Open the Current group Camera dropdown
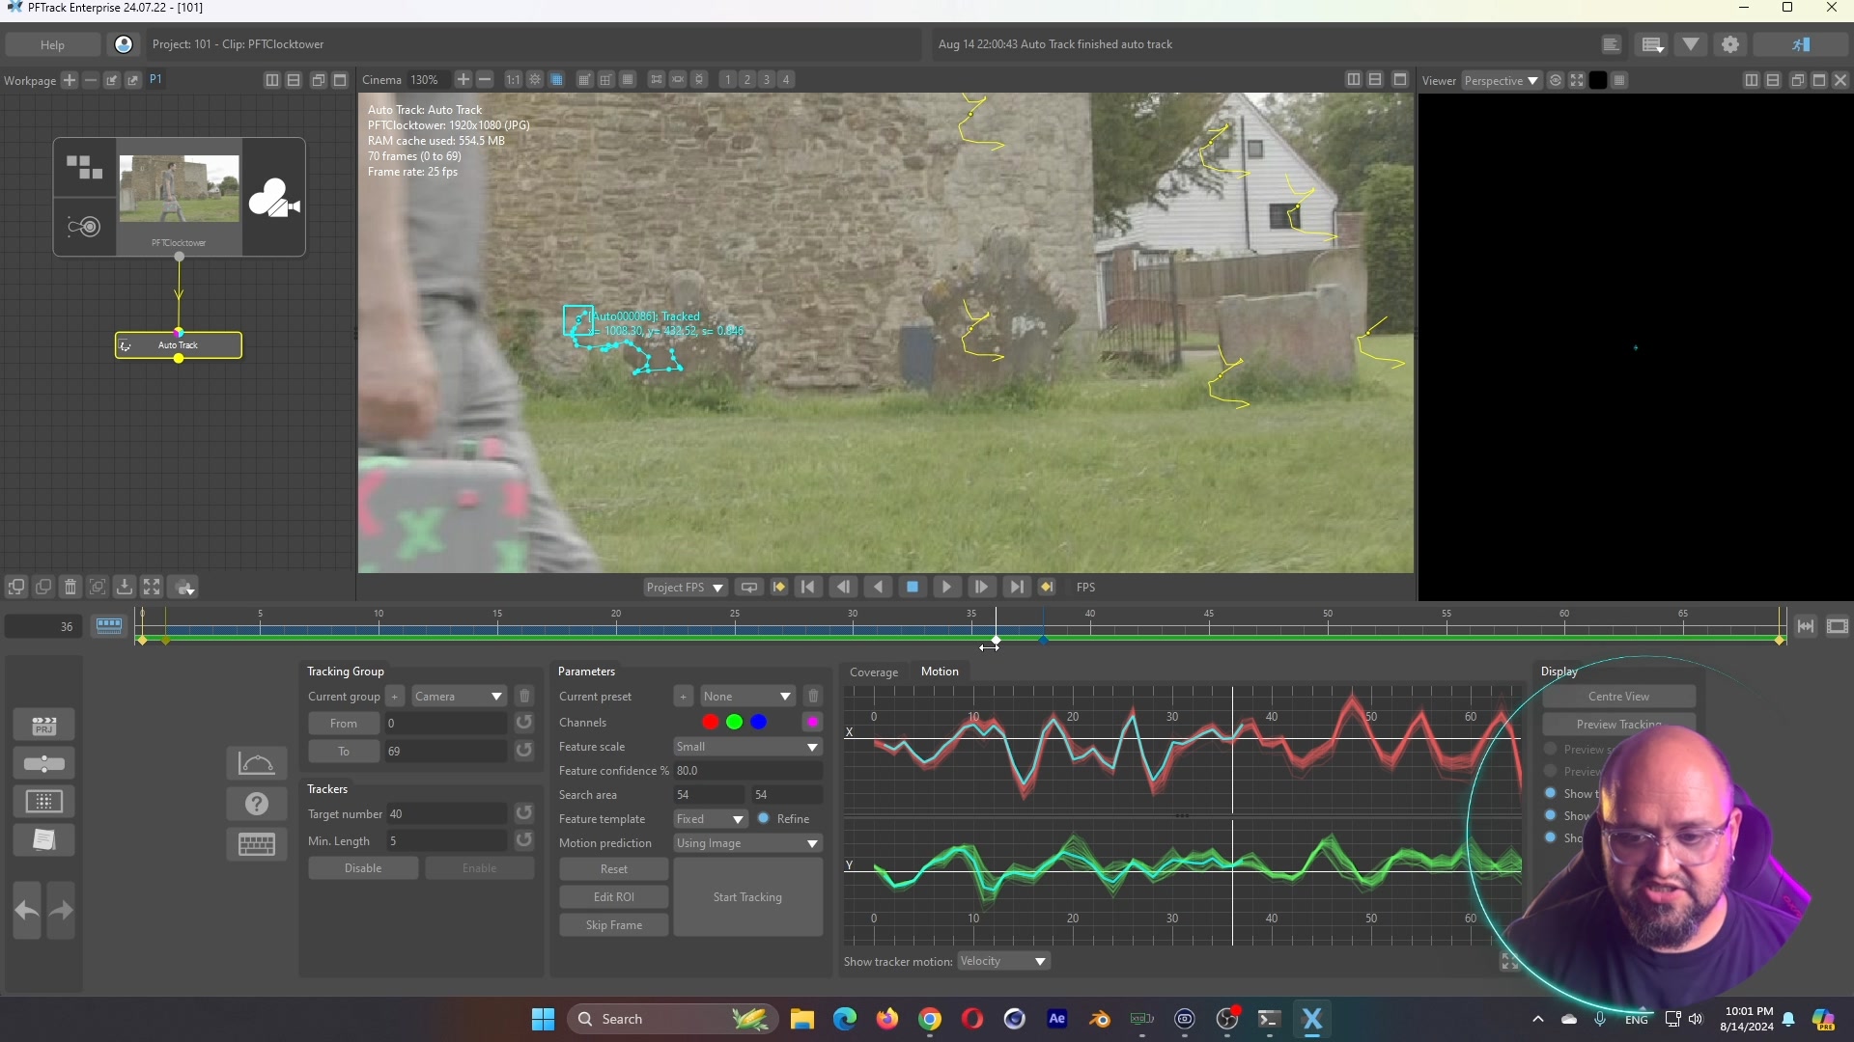 click(459, 697)
